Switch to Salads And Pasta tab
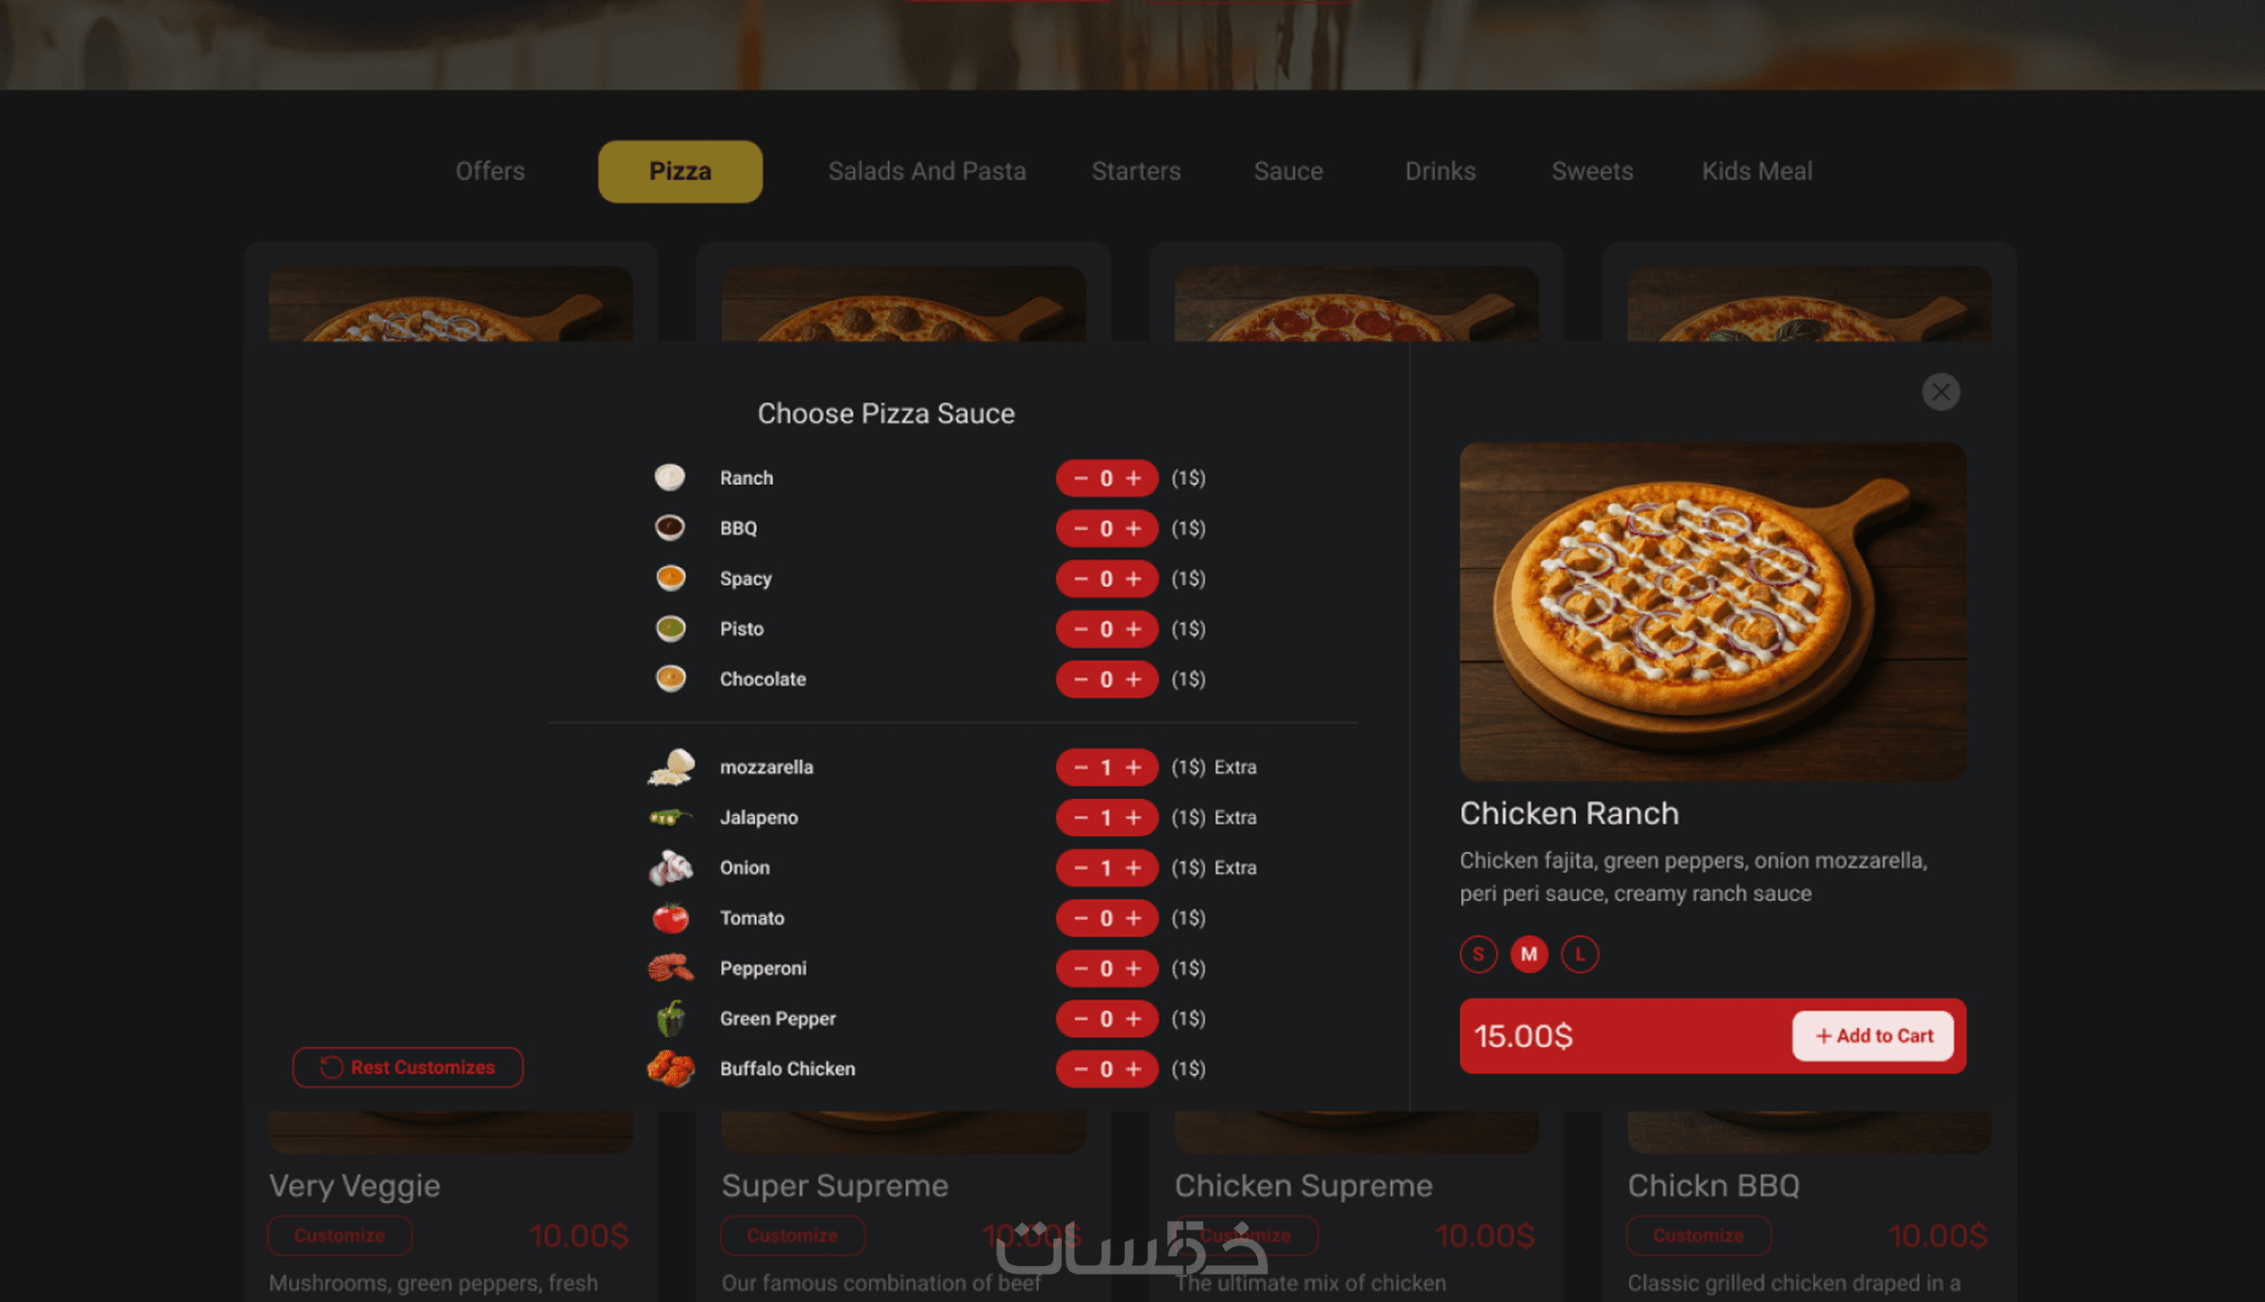Viewport: 2265px width, 1302px height. pyautogui.click(x=927, y=171)
